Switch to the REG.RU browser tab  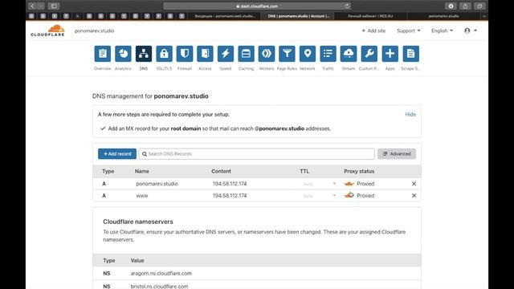370,16
